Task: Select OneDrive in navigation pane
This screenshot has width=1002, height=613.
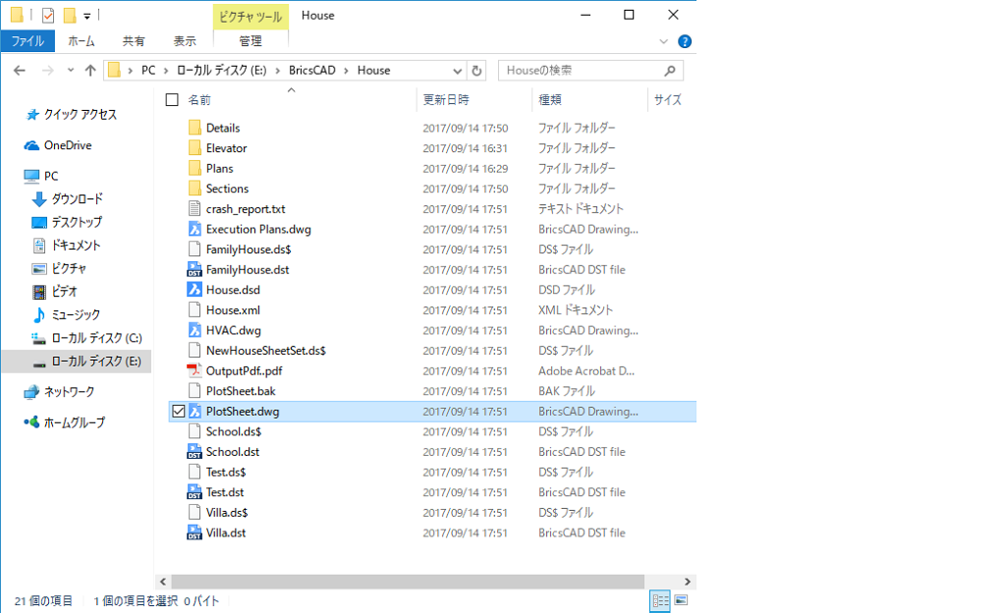Action: click(x=67, y=145)
